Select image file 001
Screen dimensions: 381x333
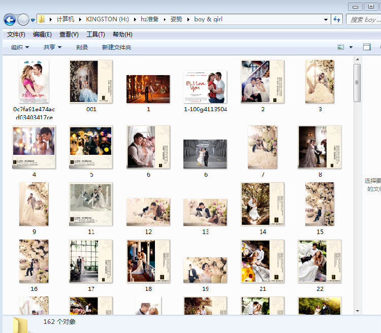click(91, 82)
